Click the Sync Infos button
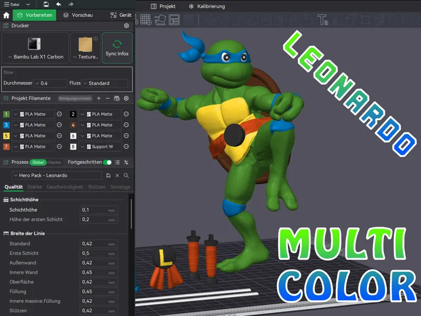 click(x=117, y=48)
